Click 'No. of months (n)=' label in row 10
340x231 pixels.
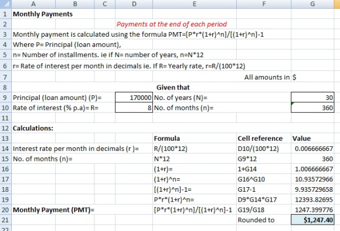click(x=183, y=108)
